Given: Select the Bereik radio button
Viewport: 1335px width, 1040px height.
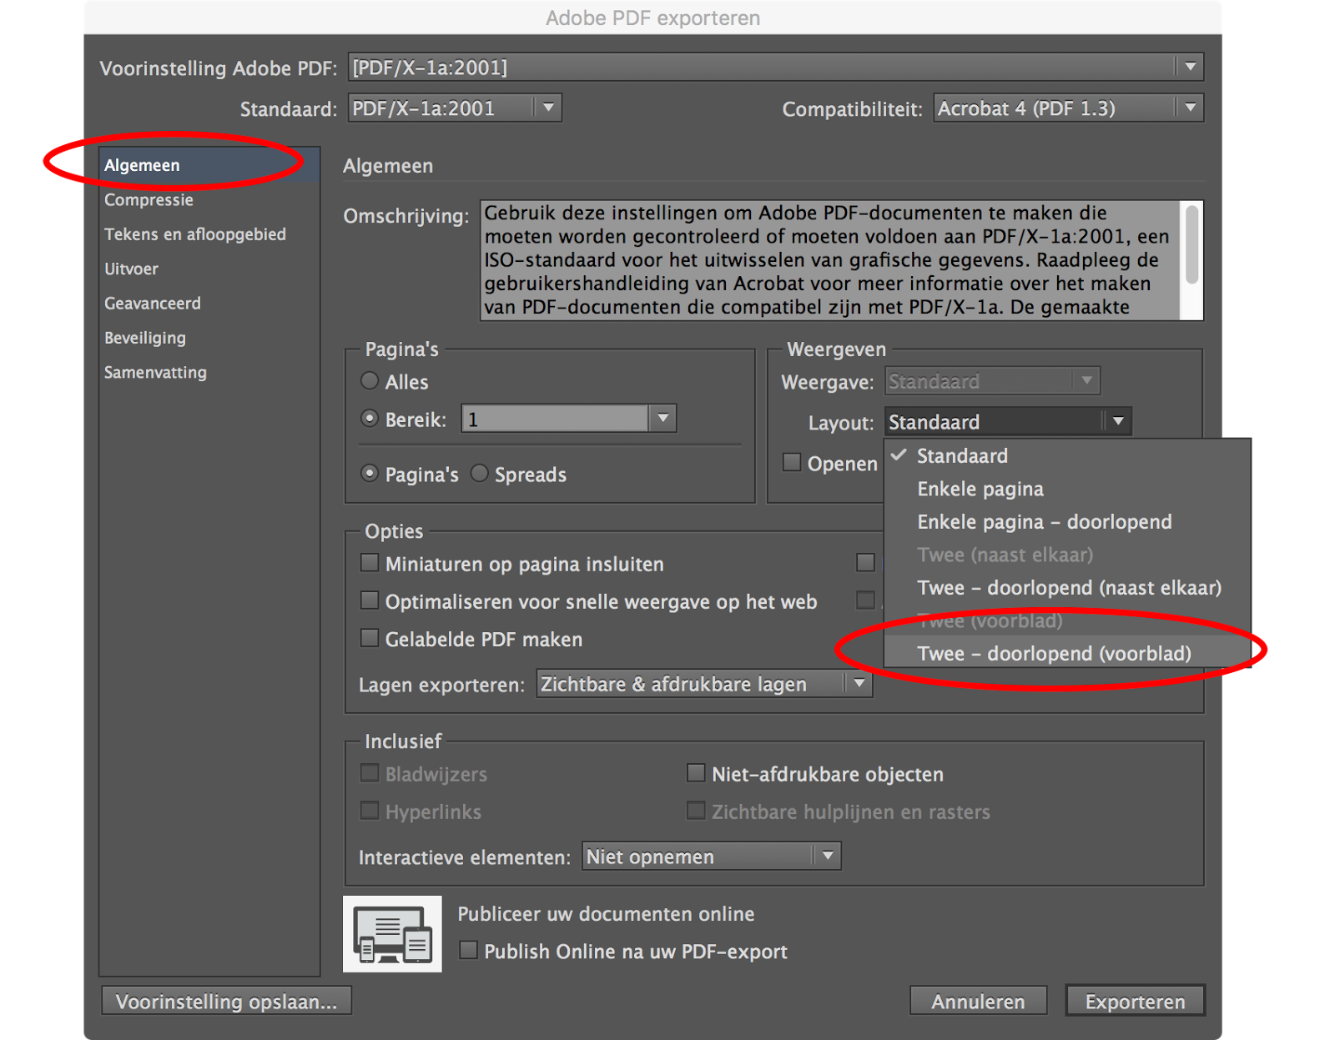Looking at the screenshot, I should tap(370, 419).
